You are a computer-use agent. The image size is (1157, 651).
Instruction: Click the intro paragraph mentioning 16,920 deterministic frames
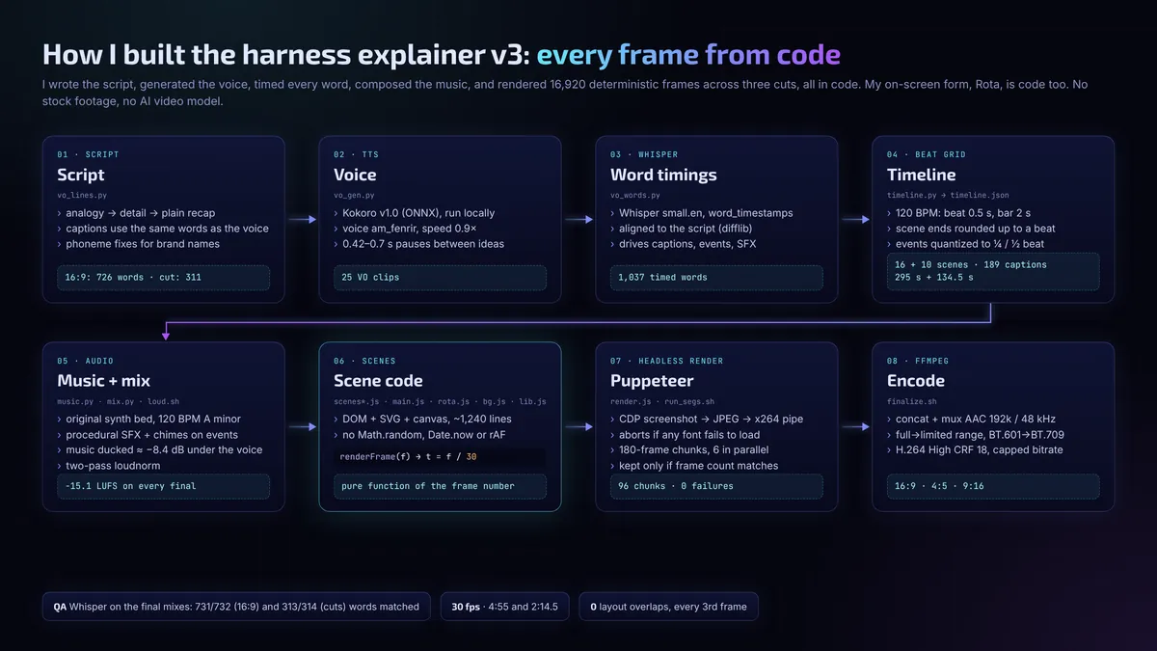pos(565,93)
